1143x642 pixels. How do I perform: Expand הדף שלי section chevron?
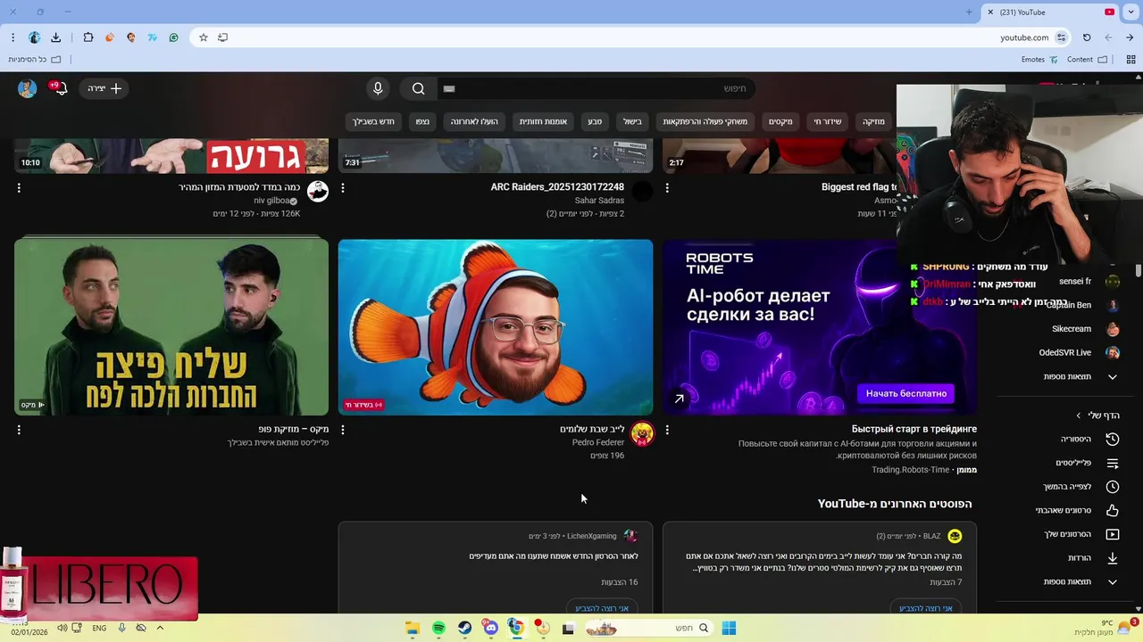[1079, 416]
